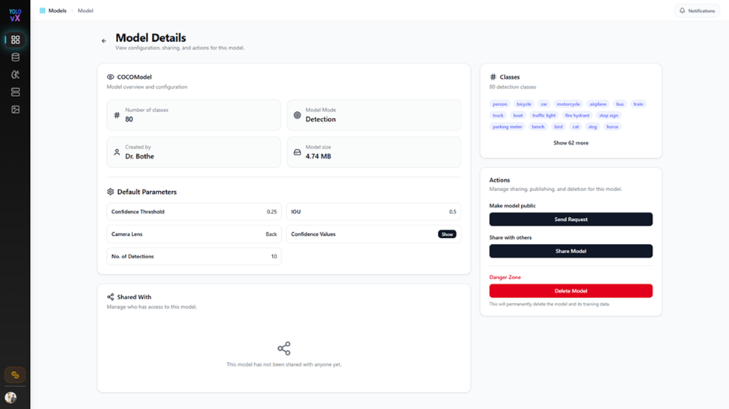Open the image gallery icon in sidebar
This screenshot has height=409, width=729.
(x=16, y=110)
